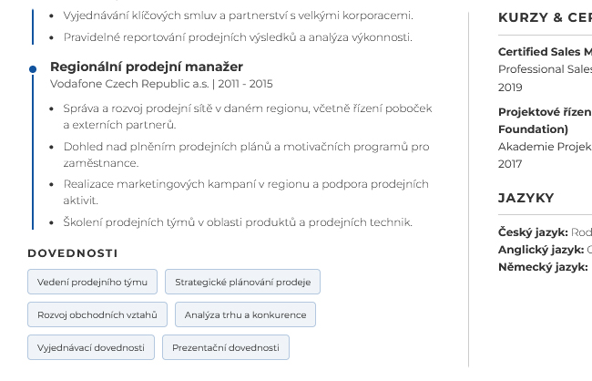Click the Certified Sales course title
The height and width of the screenshot is (381, 592).
(x=545, y=51)
